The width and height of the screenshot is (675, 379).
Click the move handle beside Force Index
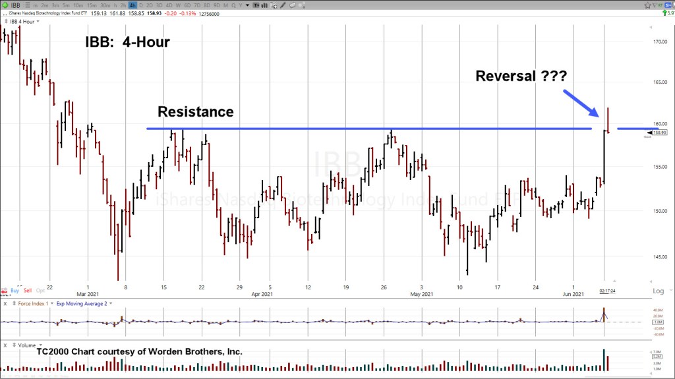(x=15, y=303)
